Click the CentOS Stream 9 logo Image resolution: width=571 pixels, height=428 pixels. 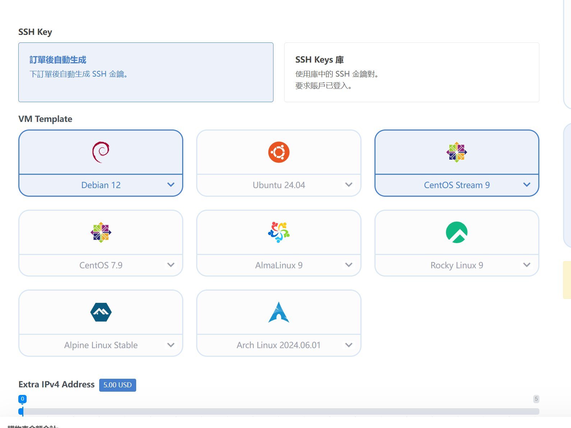457,152
